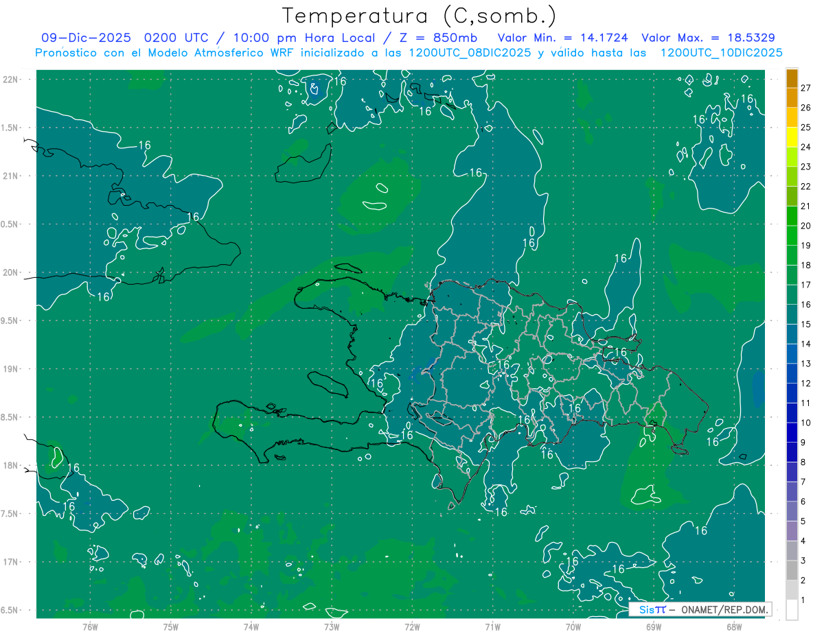
Task: Select the date '09-Dic-2025' in header
Action: tap(85, 38)
